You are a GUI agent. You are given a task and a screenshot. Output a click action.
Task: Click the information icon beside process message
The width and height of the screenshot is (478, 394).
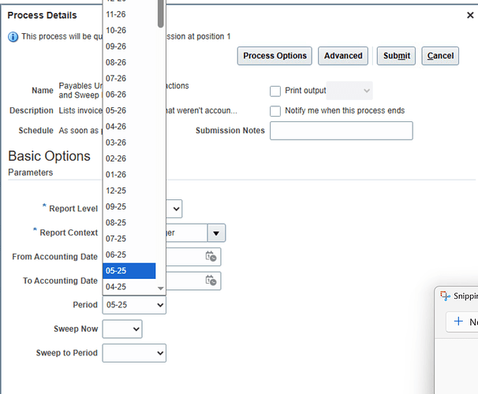pyautogui.click(x=13, y=37)
